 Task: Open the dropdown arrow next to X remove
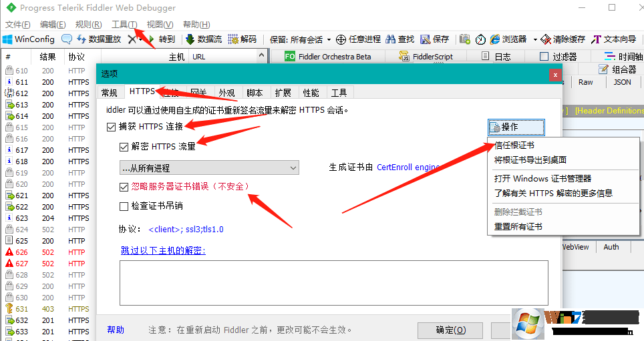click(x=140, y=40)
